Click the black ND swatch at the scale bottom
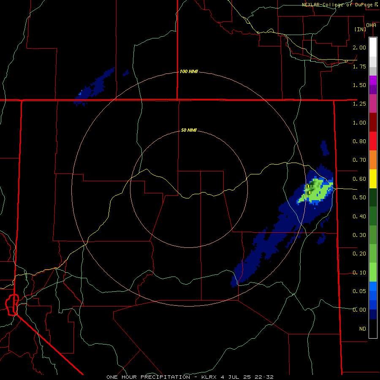Image resolution: width=380 pixels, height=380 pixels. point(373,328)
